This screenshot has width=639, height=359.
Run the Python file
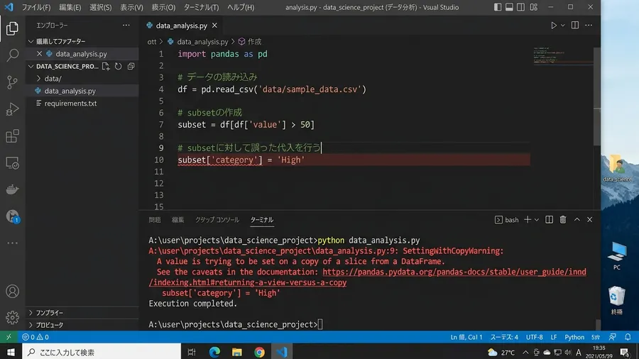click(x=553, y=26)
